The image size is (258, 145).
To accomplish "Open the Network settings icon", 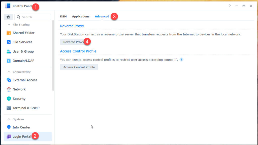I will (x=9, y=89).
